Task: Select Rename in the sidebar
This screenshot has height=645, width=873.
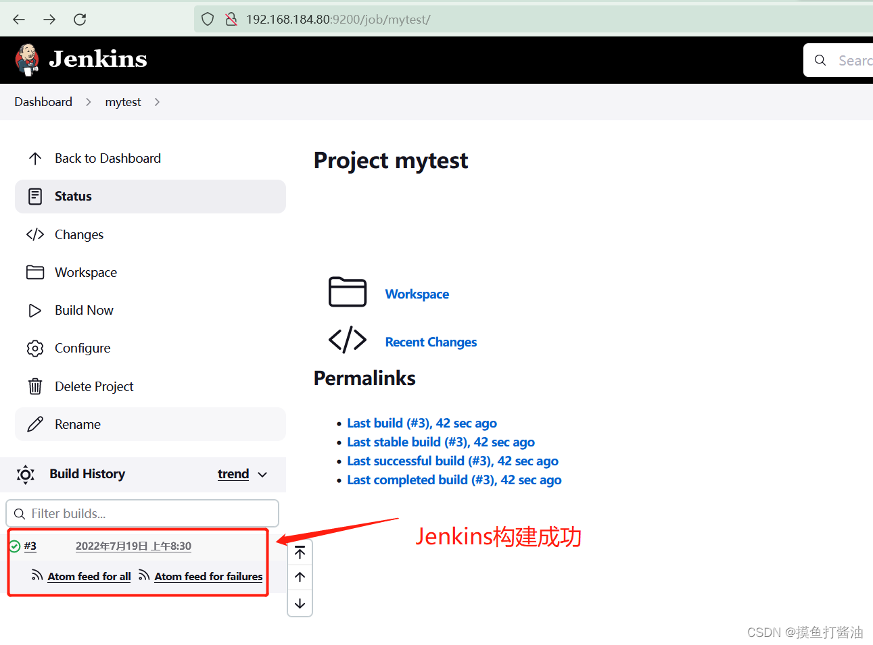Action: click(x=150, y=424)
